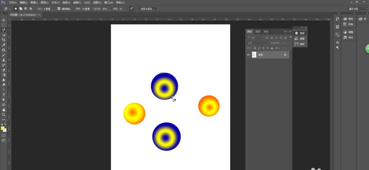Click the Swatches panel icon
The height and width of the screenshot is (170, 369).
[347, 24]
